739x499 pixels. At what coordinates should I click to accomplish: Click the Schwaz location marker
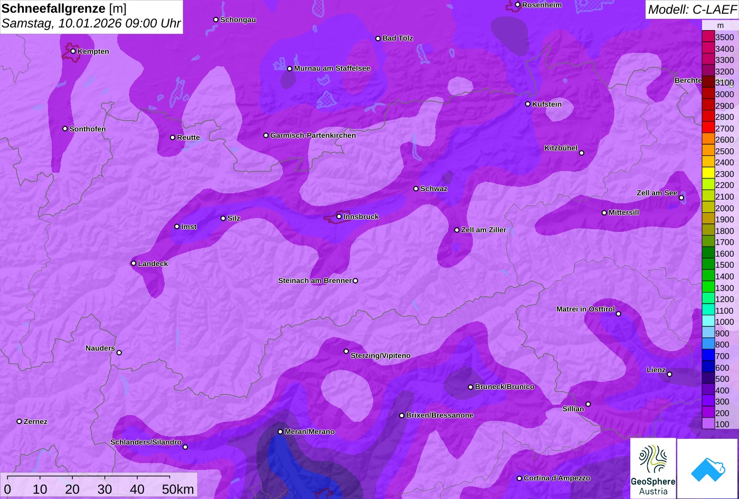pos(416,189)
